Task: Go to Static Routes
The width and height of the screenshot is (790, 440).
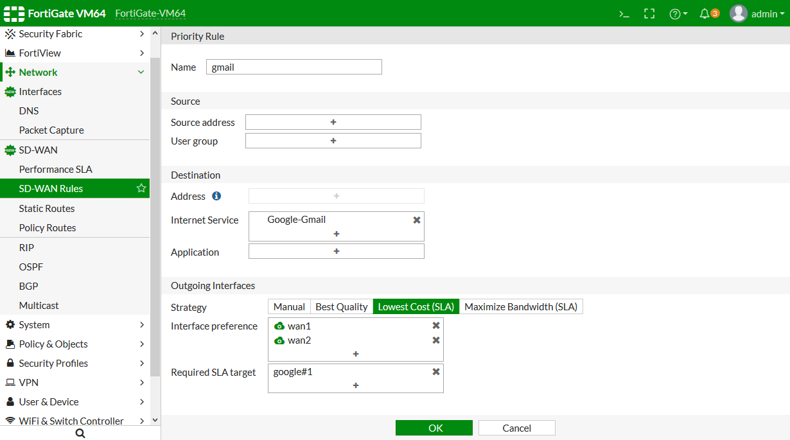Action: click(x=47, y=209)
